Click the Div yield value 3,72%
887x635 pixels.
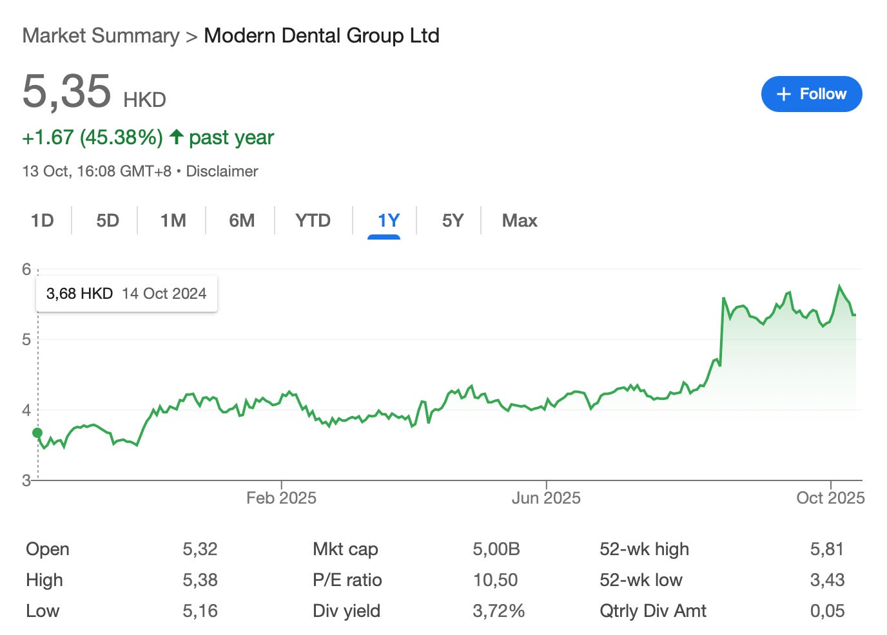pos(498,611)
